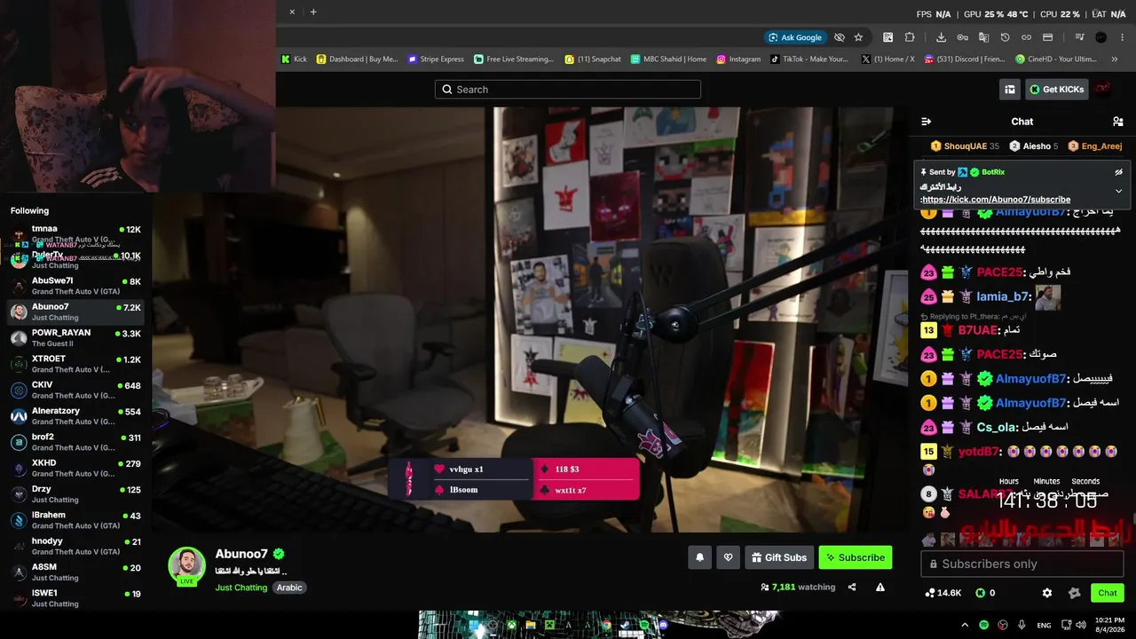
Task: Subscribe to Abunoo7's channel
Action: pyautogui.click(x=856, y=557)
